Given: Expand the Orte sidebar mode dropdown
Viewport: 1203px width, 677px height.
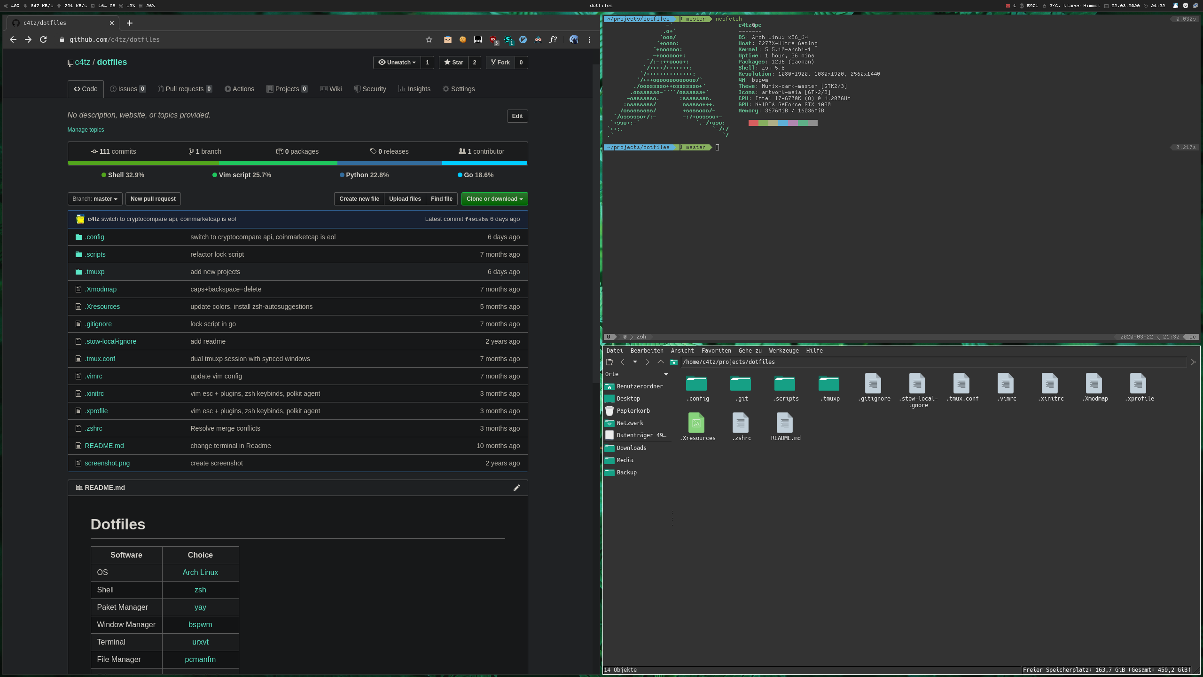Looking at the screenshot, I should coord(665,374).
